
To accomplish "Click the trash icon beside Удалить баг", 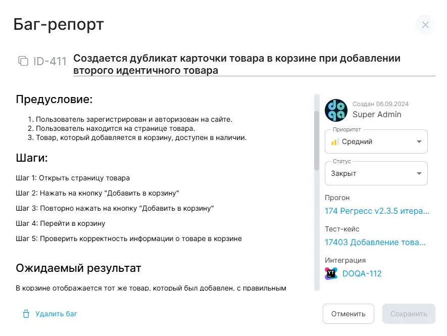I will pyautogui.click(x=25, y=314).
